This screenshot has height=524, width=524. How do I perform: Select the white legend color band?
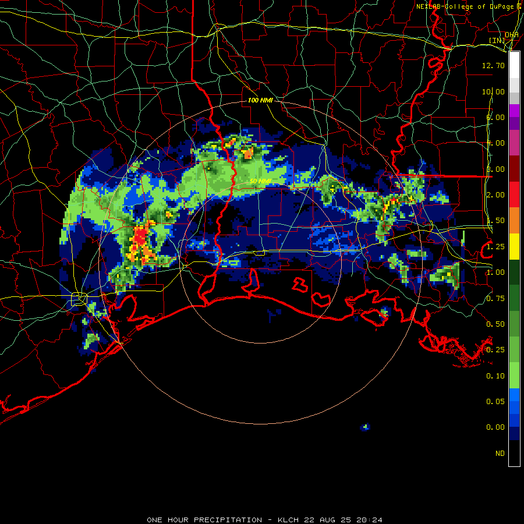click(514, 65)
